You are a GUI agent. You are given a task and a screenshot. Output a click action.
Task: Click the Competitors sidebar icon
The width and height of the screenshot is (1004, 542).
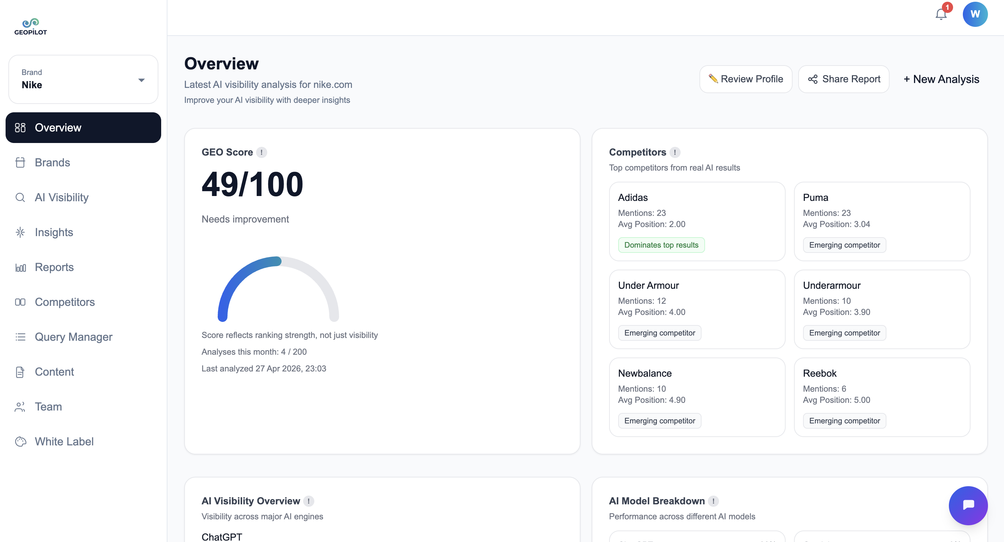[20, 302]
